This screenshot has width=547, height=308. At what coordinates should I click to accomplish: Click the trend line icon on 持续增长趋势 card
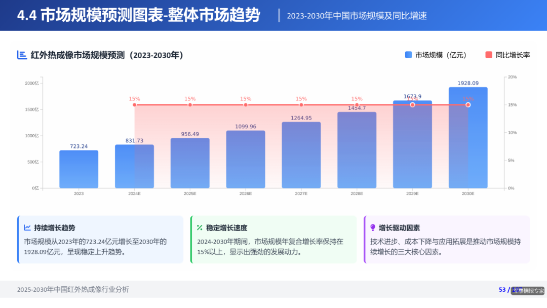point(26,227)
